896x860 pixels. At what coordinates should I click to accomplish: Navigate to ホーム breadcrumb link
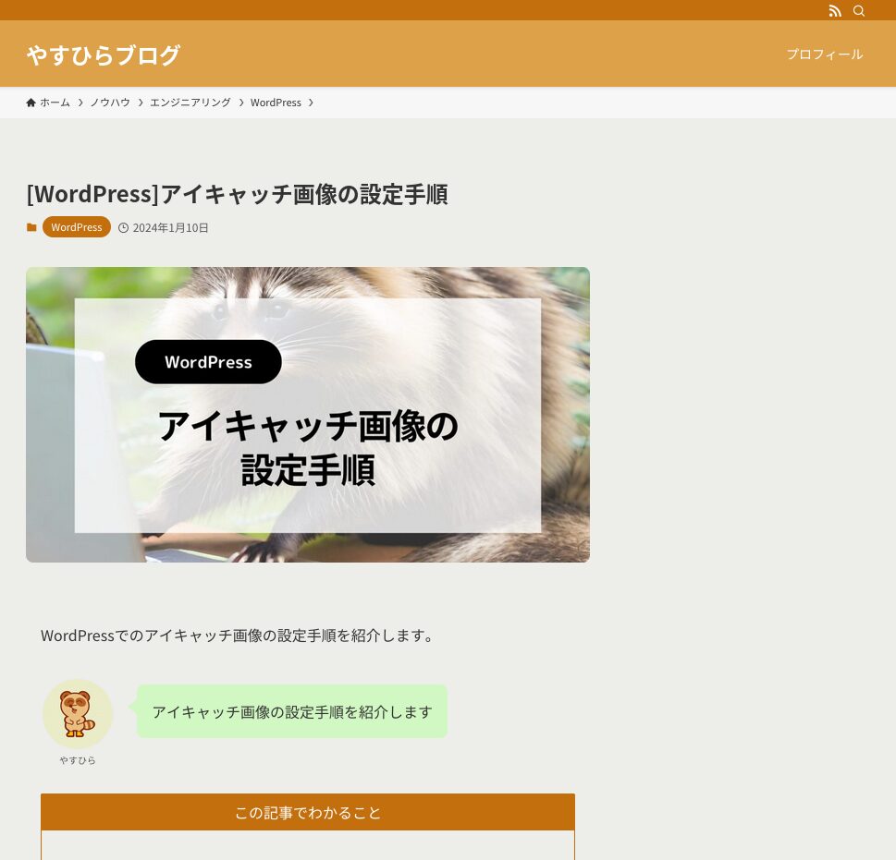(x=55, y=103)
